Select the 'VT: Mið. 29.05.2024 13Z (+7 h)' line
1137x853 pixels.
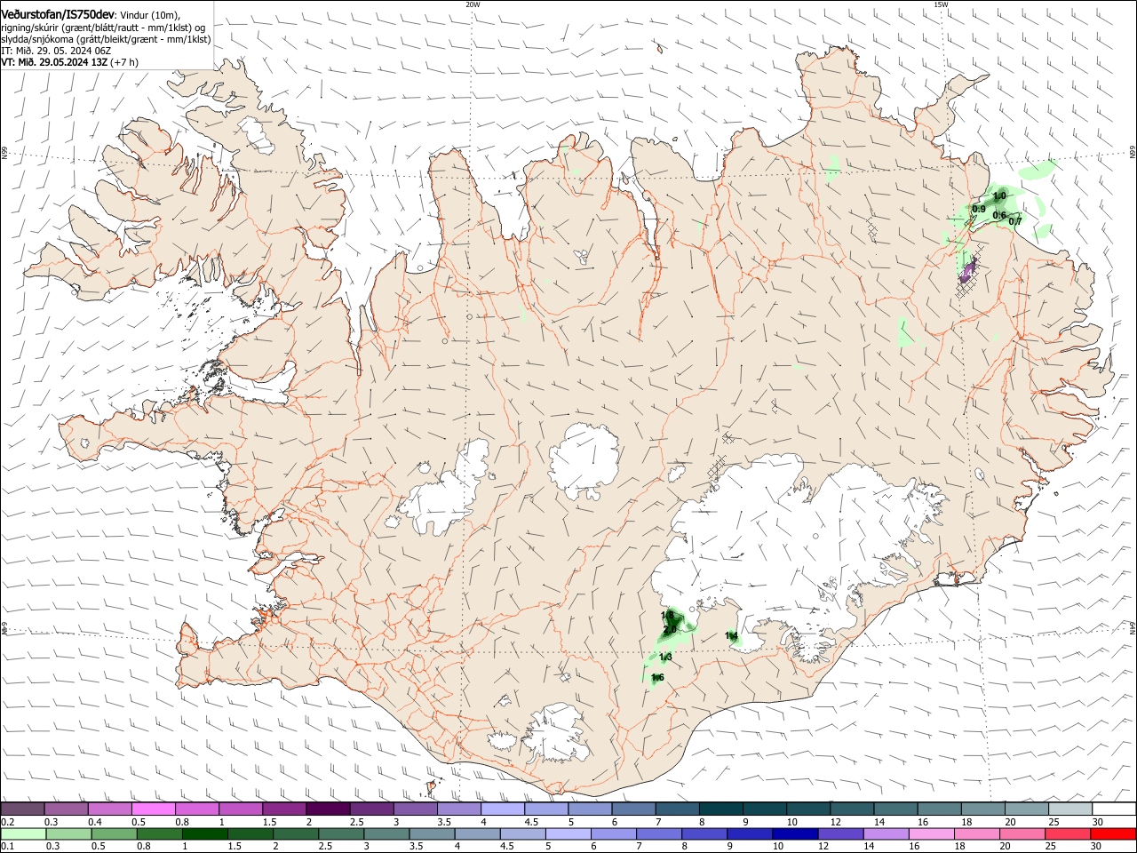pyautogui.click(x=69, y=62)
